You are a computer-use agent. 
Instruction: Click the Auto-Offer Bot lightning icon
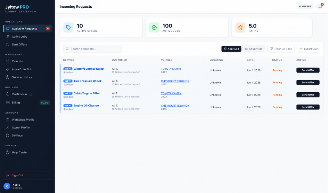click(x=8, y=69)
